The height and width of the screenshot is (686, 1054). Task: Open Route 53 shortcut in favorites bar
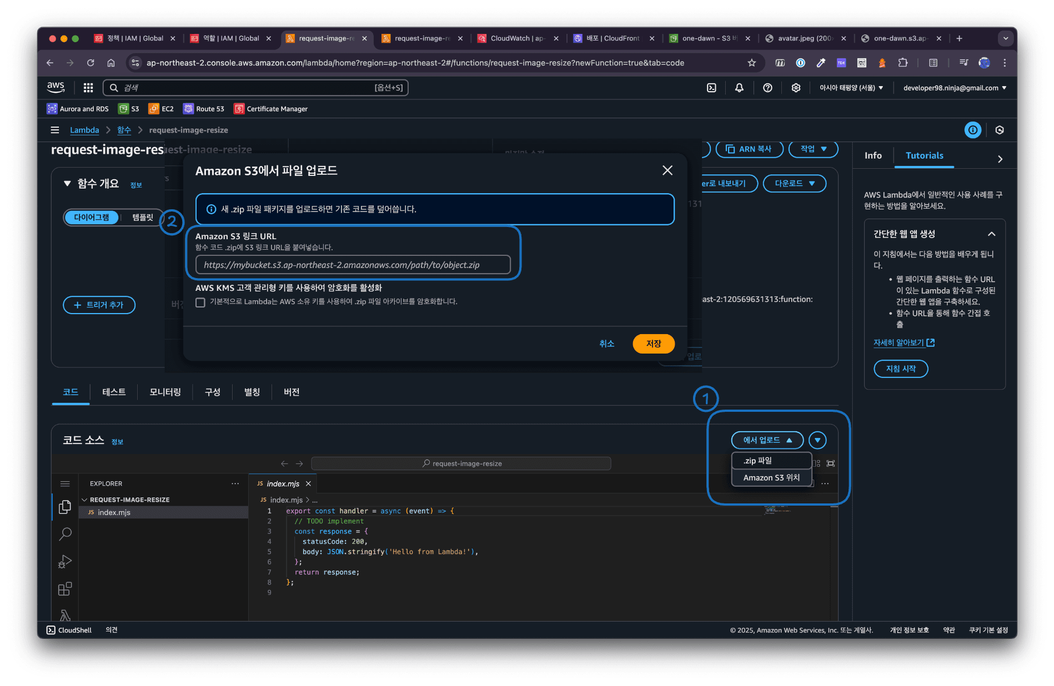tap(204, 109)
